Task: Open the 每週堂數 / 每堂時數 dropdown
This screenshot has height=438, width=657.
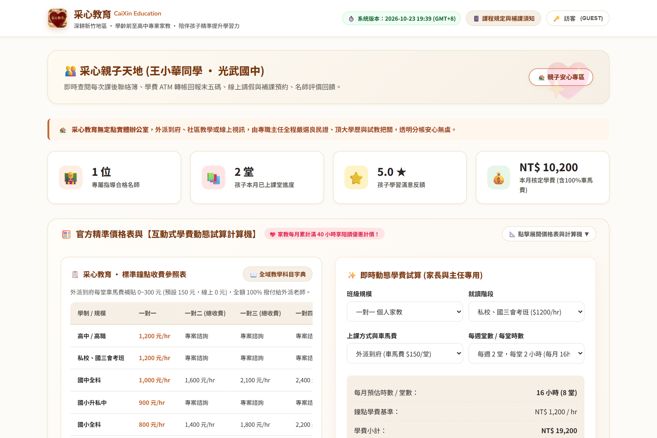Action: point(527,353)
